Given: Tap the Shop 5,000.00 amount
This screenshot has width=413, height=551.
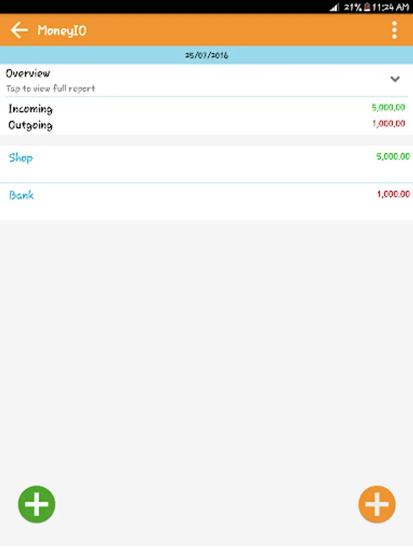Looking at the screenshot, I should click(392, 157).
